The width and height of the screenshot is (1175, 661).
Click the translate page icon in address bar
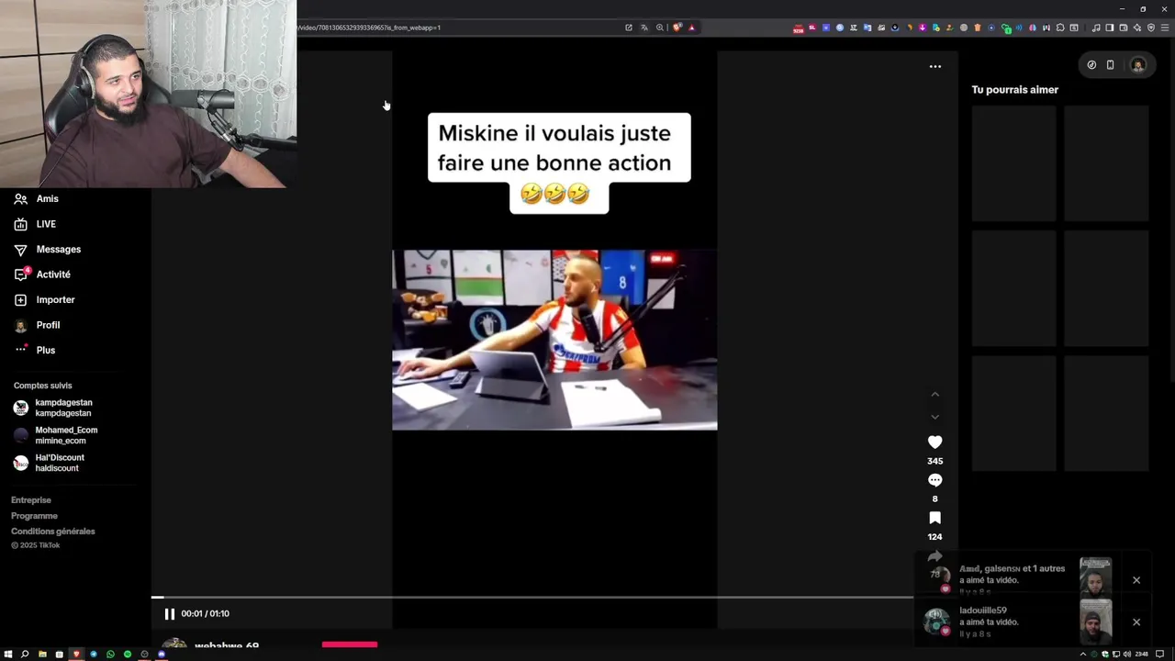coord(643,28)
